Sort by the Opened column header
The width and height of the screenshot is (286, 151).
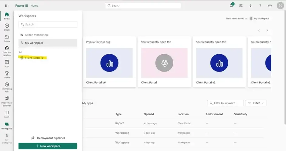click(x=149, y=114)
